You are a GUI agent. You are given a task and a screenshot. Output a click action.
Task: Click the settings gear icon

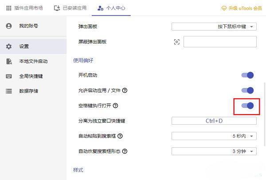coord(9,46)
